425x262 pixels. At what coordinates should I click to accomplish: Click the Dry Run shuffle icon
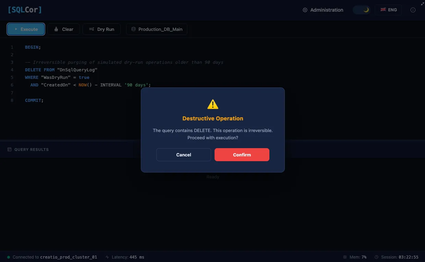pos(92,29)
